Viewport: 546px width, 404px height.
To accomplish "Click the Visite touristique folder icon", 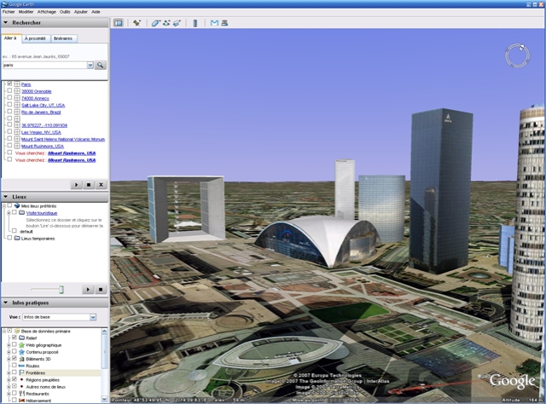I will pos(21,212).
